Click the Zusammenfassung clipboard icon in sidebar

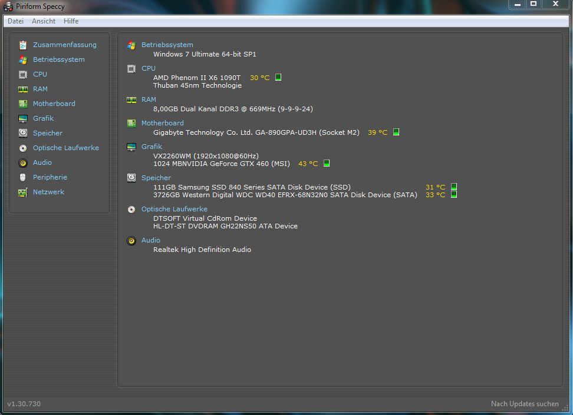(x=22, y=45)
